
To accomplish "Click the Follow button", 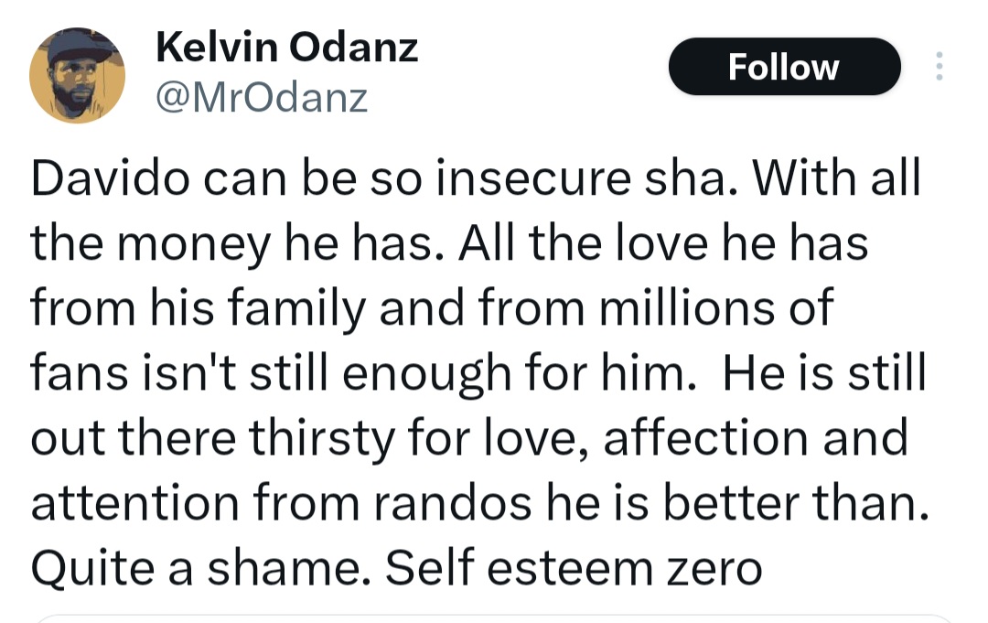I will pos(784,67).
